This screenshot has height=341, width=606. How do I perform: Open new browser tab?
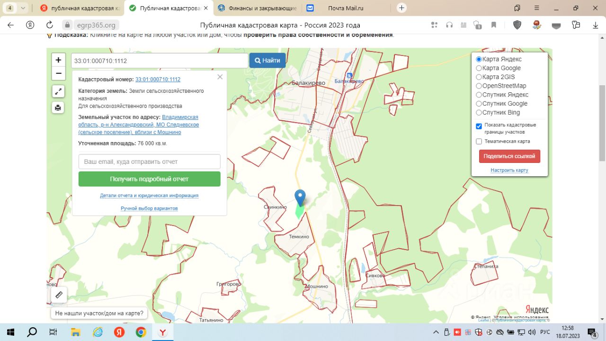[401, 8]
